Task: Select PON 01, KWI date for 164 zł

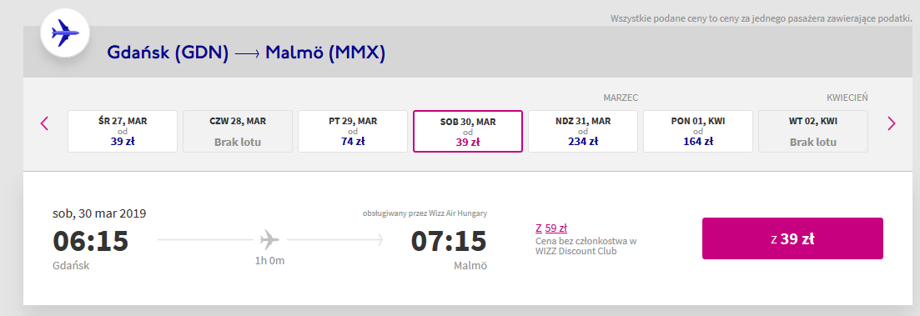Action: point(697,132)
